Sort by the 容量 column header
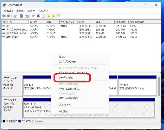The height and width of the screenshot is (130, 164). coord(104,22)
